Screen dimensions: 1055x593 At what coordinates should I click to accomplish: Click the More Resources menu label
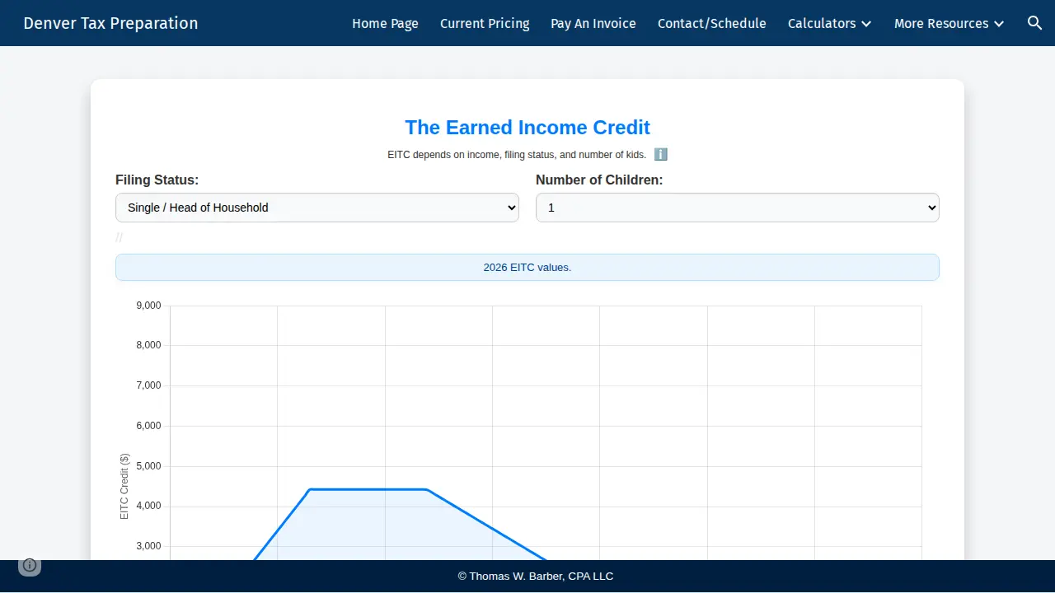tap(941, 23)
